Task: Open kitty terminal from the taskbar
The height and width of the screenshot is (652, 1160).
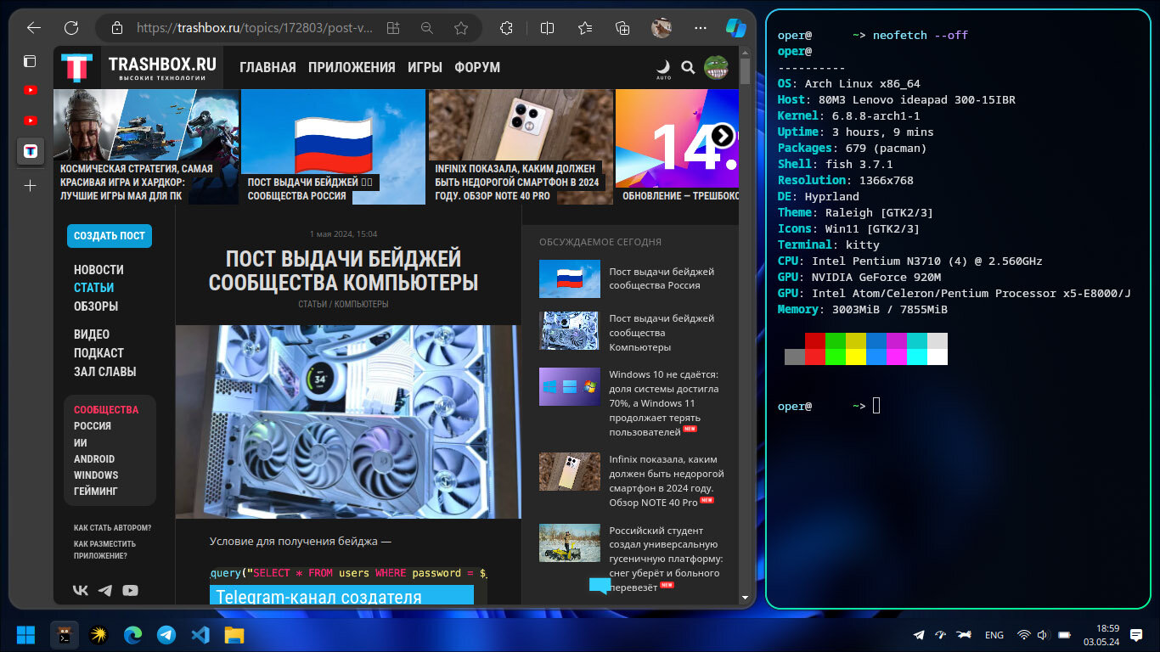Action: [x=64, y=634]
